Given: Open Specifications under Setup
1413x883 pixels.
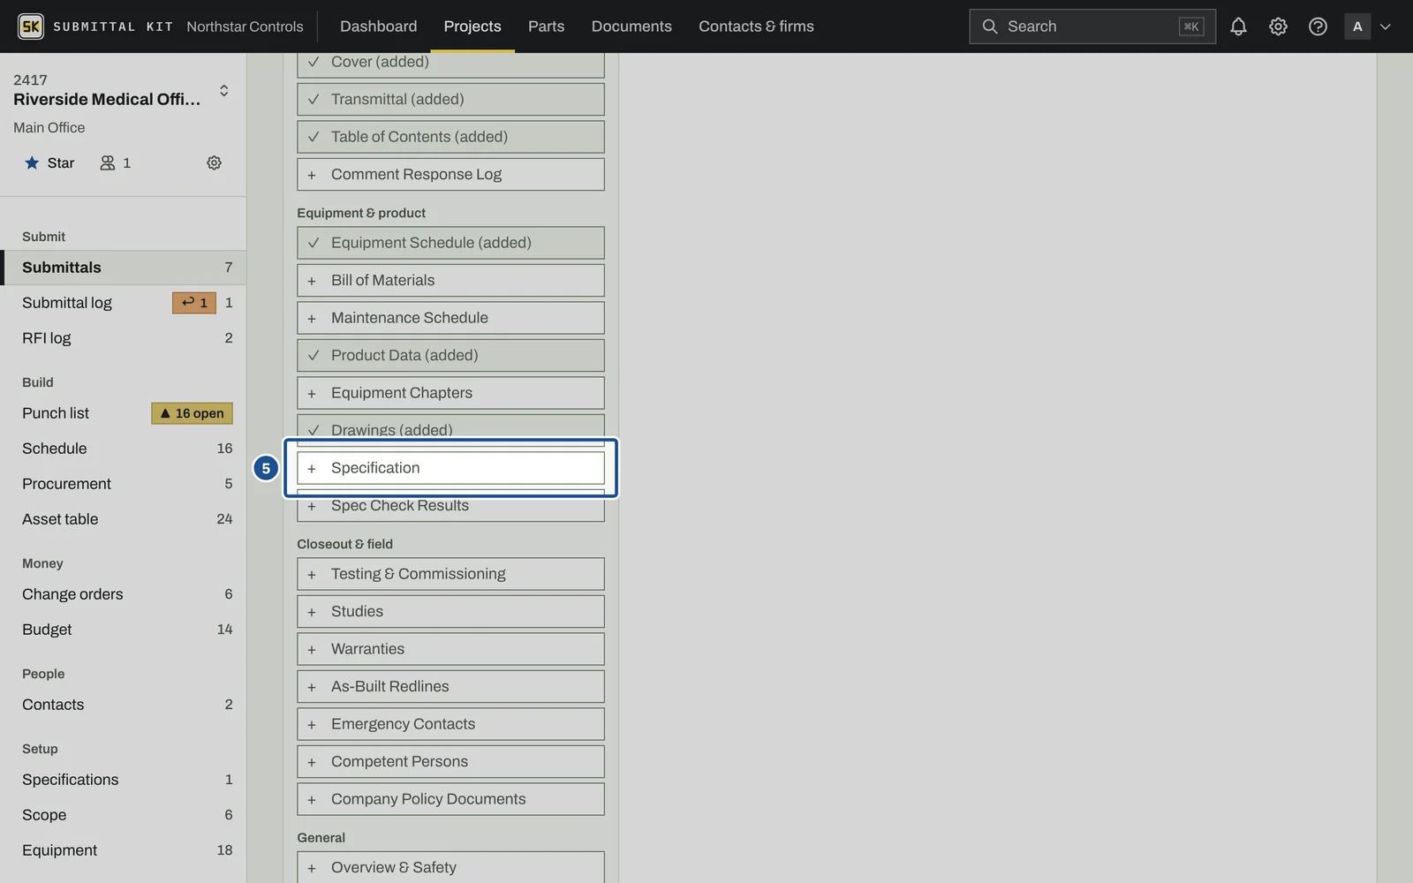Looking at the screenshot, I should [x=124, y=780].
